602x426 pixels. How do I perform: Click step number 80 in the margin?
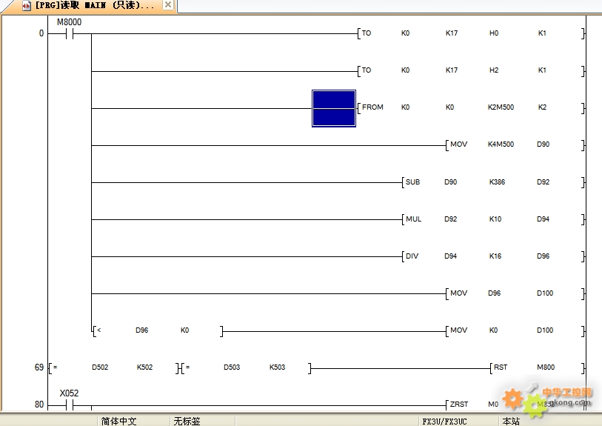[39, 405]
